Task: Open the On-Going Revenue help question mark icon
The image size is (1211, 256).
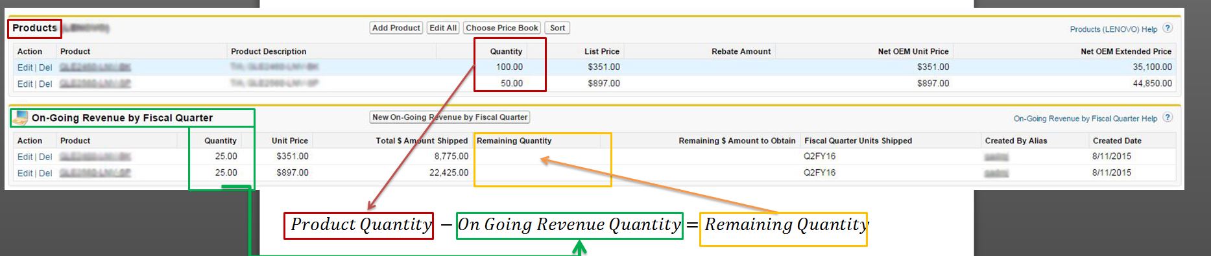Action: [1168, 118]
